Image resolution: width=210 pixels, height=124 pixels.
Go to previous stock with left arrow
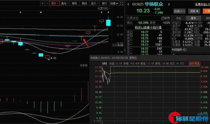(128, 4)
